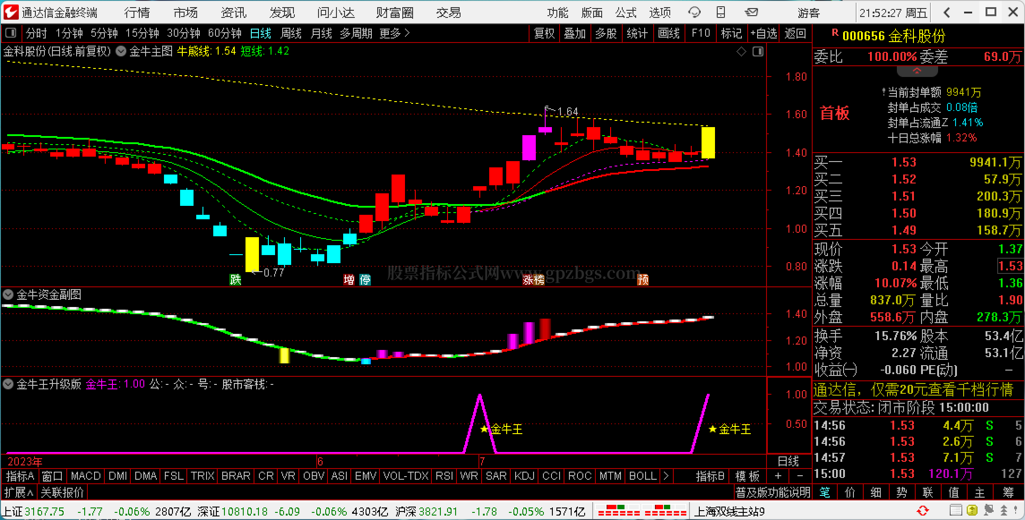1025x520 pixels.
Task: Select 60分钟 period
Action: 225,33
